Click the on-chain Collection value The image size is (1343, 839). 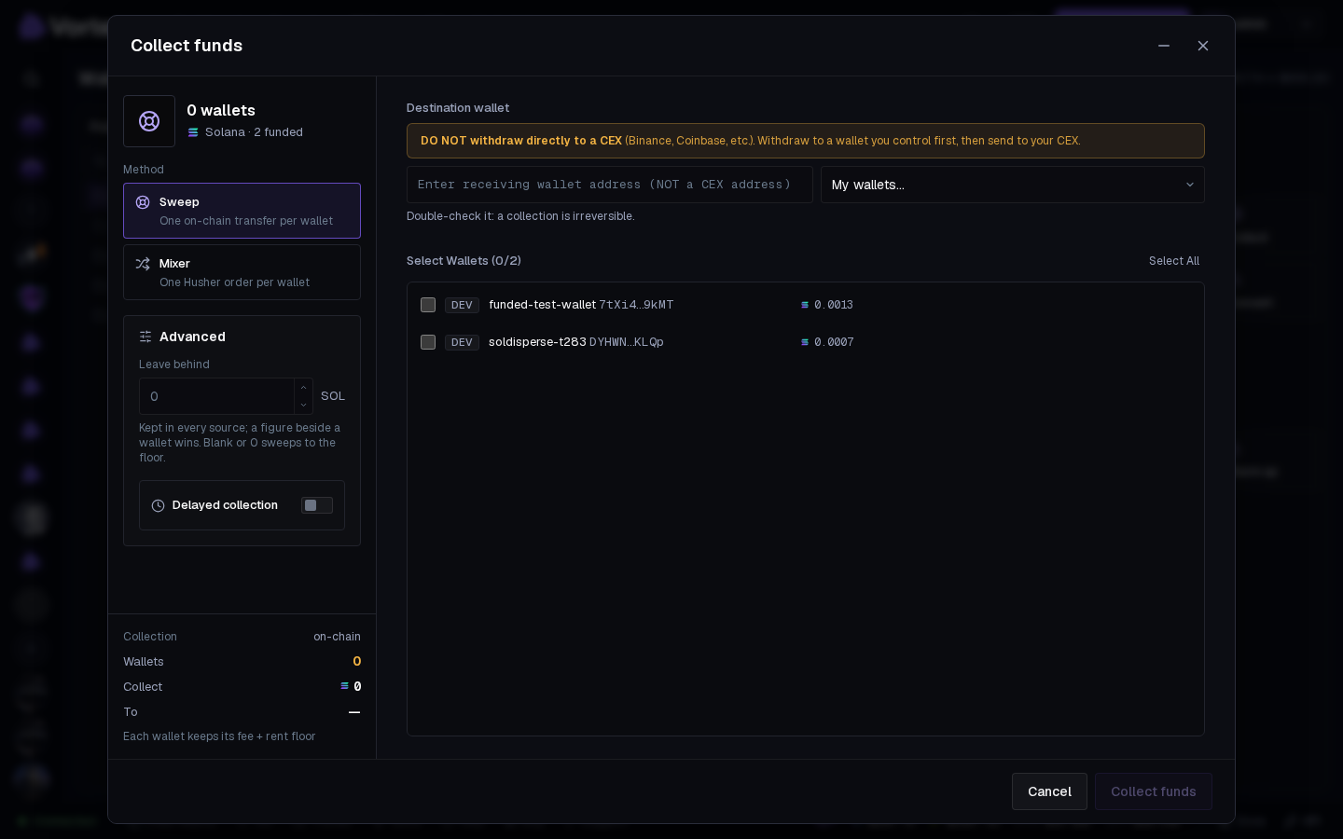pyautogui.click(x=337, y=637)
